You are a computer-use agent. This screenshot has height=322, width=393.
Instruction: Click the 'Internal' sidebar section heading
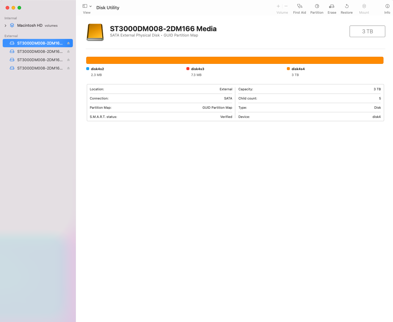11,18
